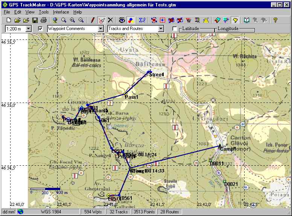Open the Help menu
This screenshot has width=292, height=216.
(x=78, y=12)
